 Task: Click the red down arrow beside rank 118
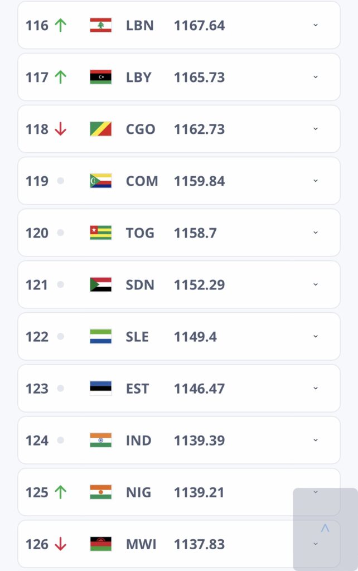click(x=60, y=129)
